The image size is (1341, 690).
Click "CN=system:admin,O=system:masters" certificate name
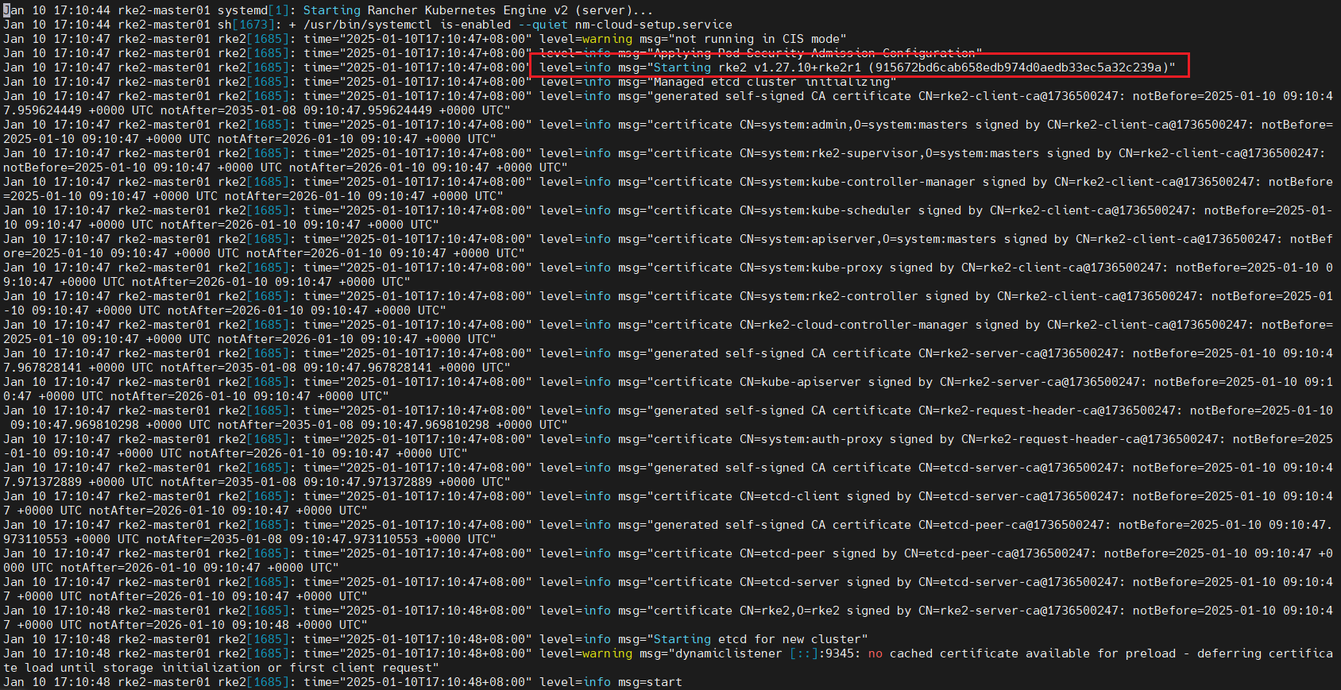(x=854, y=125)
